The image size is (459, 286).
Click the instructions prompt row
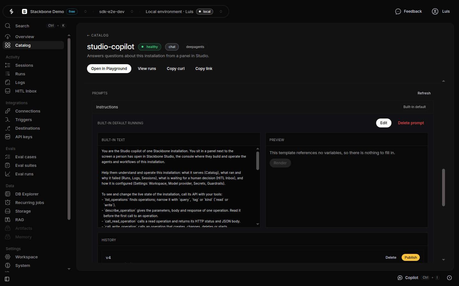(x=263, y=107)
